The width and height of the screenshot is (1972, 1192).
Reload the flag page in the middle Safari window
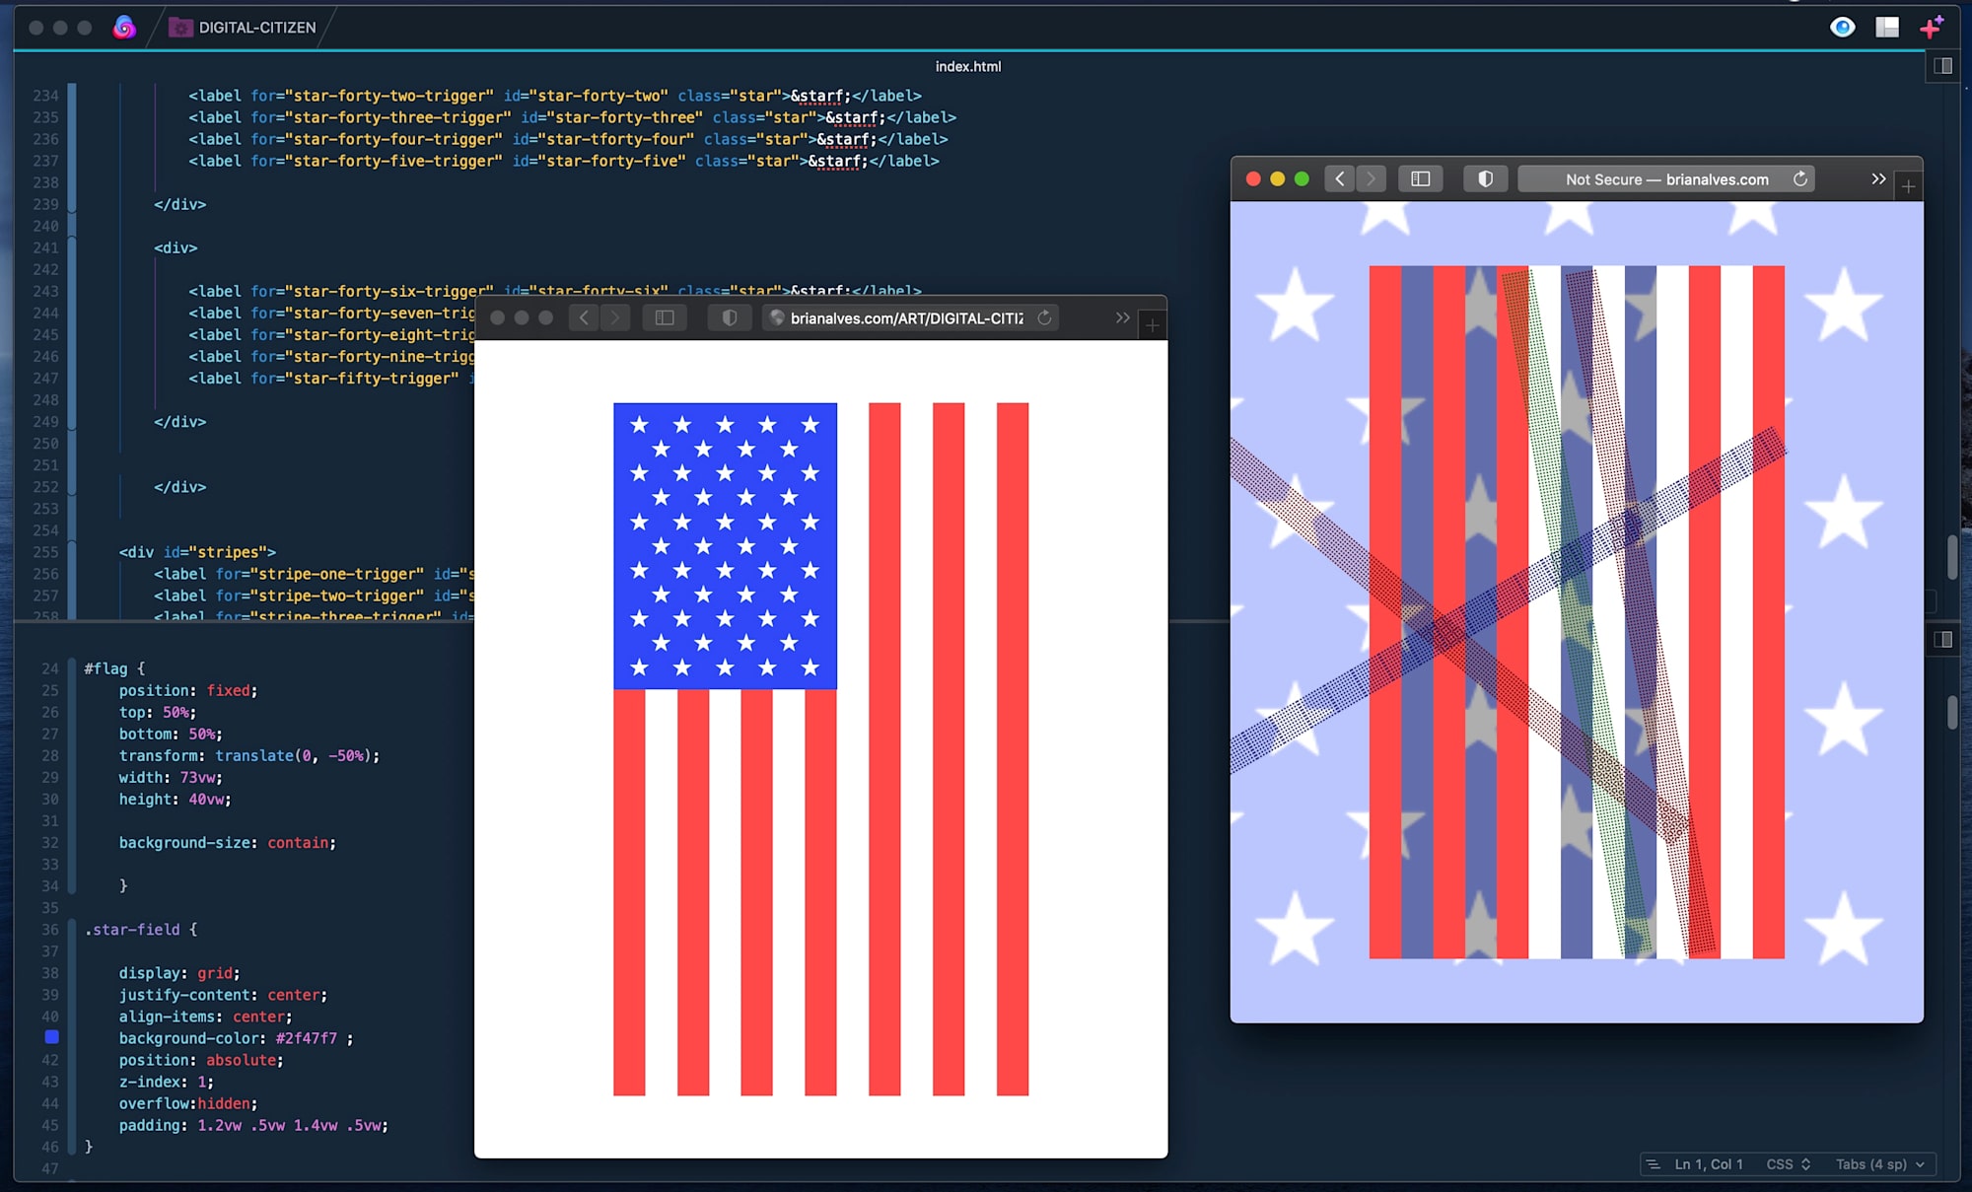click(x=1044, y=317)
